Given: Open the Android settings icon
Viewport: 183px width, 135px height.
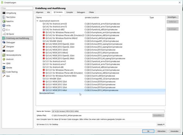Looking at the screenshot, I should (4, 59).
